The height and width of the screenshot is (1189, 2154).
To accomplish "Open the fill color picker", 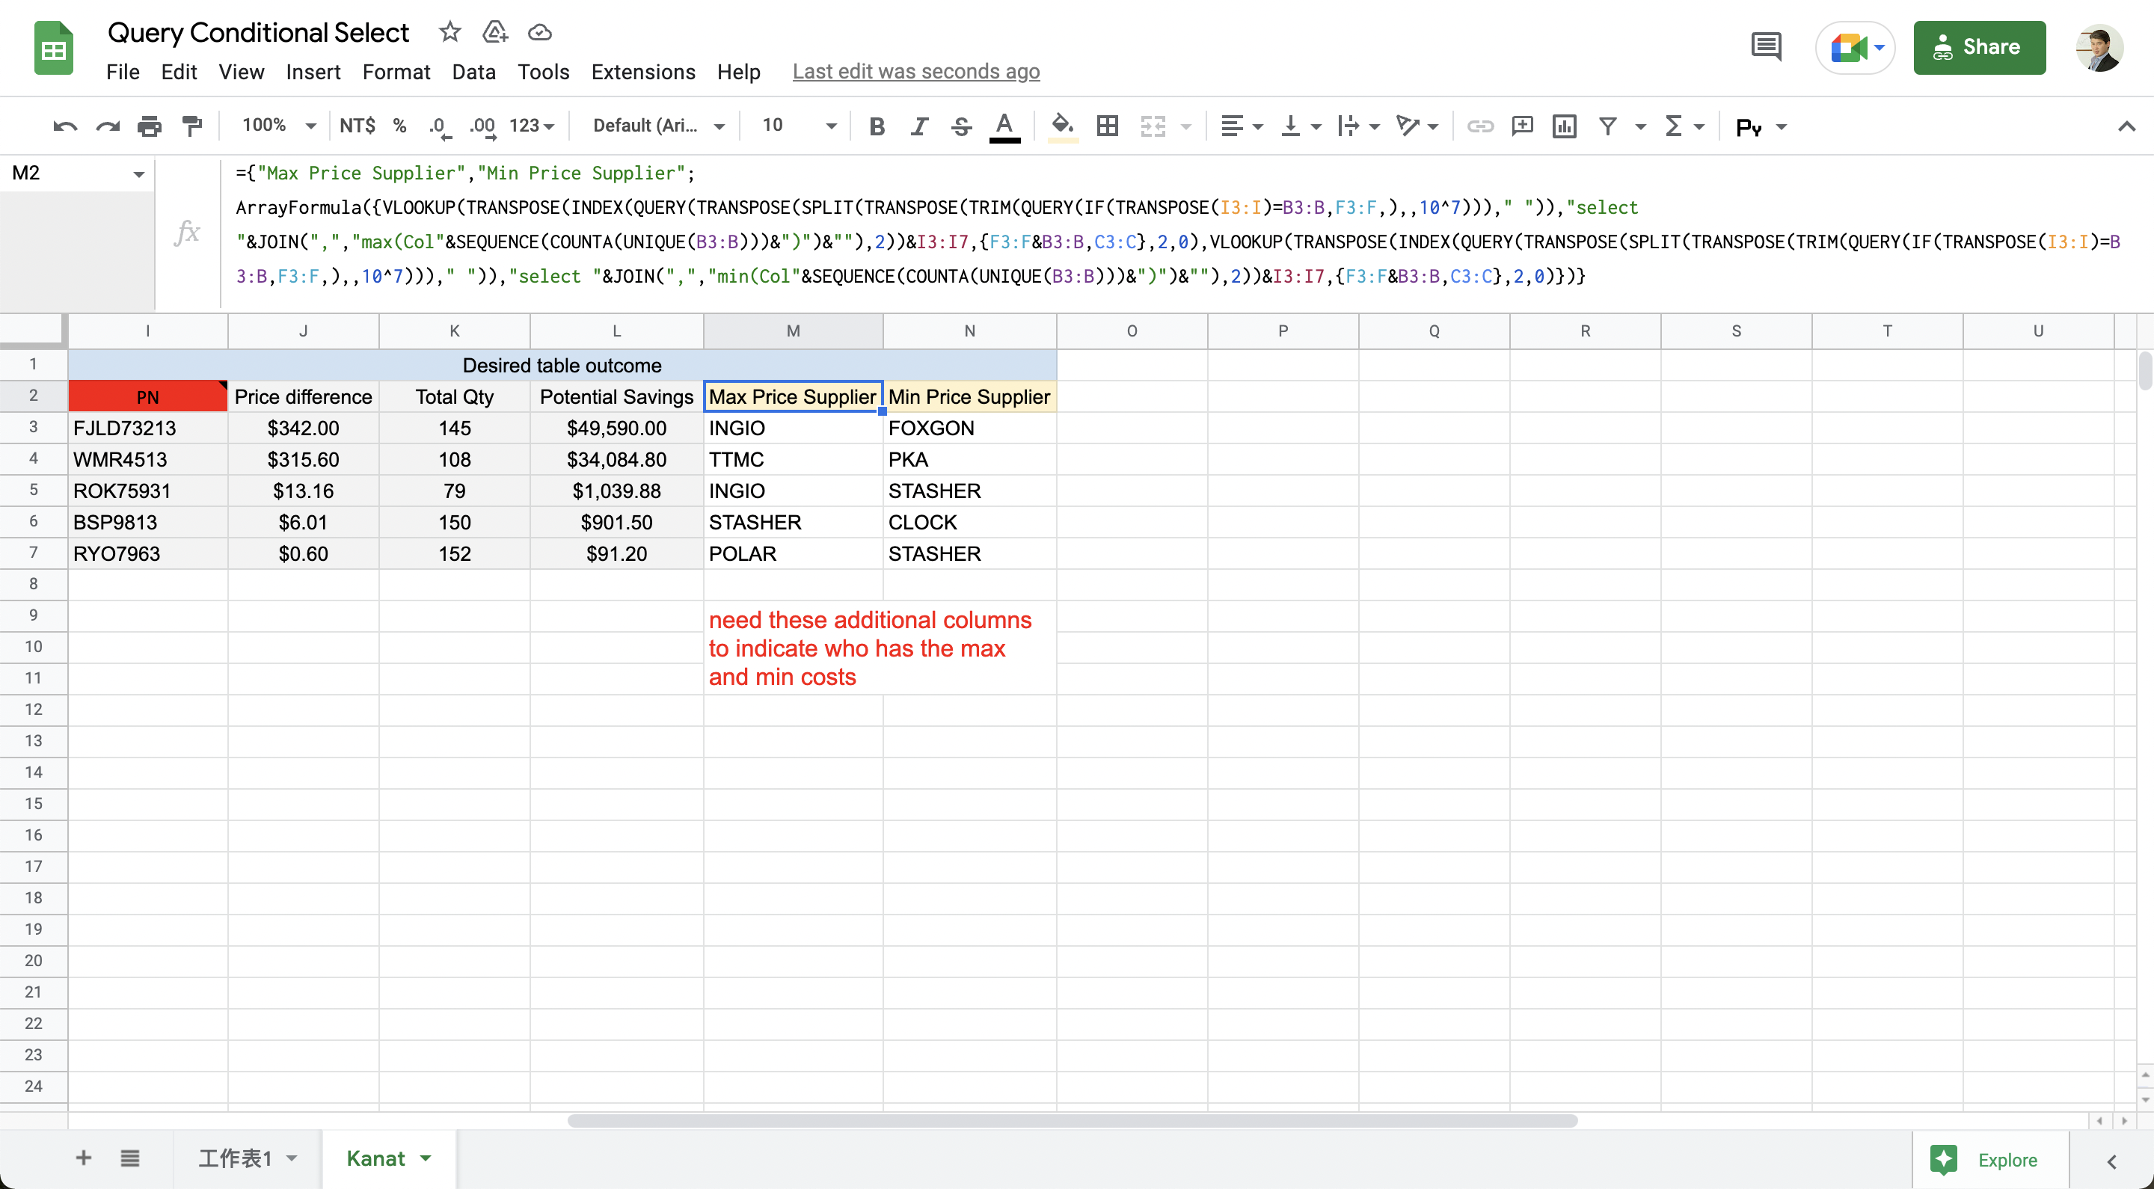I will click(x=1062, y=126).
